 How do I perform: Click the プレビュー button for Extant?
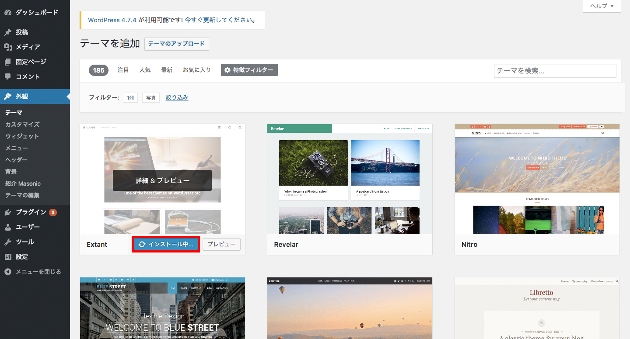[221, 245]
